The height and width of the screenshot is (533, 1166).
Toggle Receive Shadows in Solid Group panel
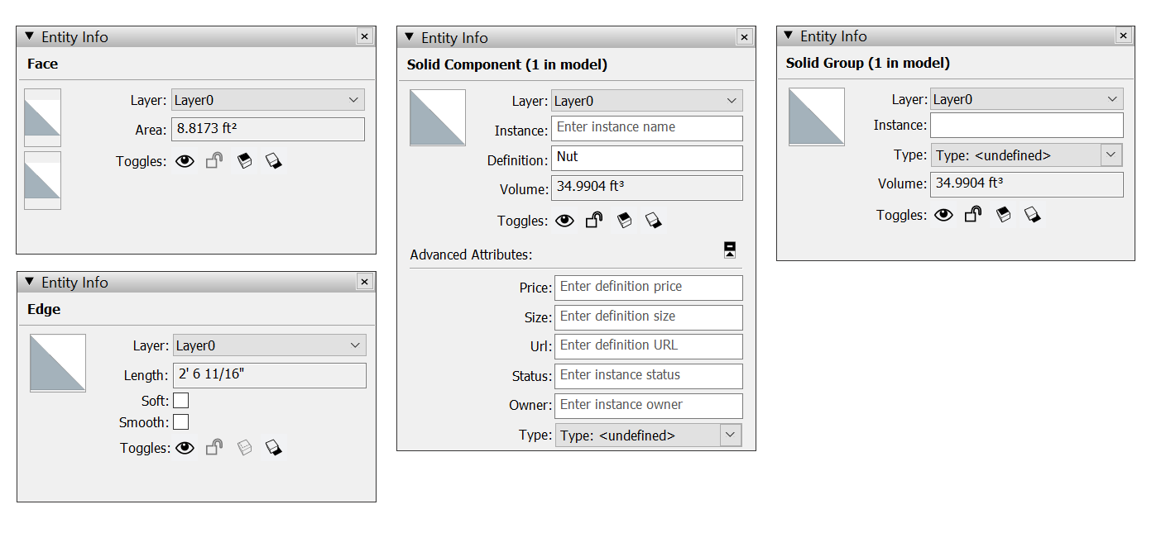(1003, 215)
